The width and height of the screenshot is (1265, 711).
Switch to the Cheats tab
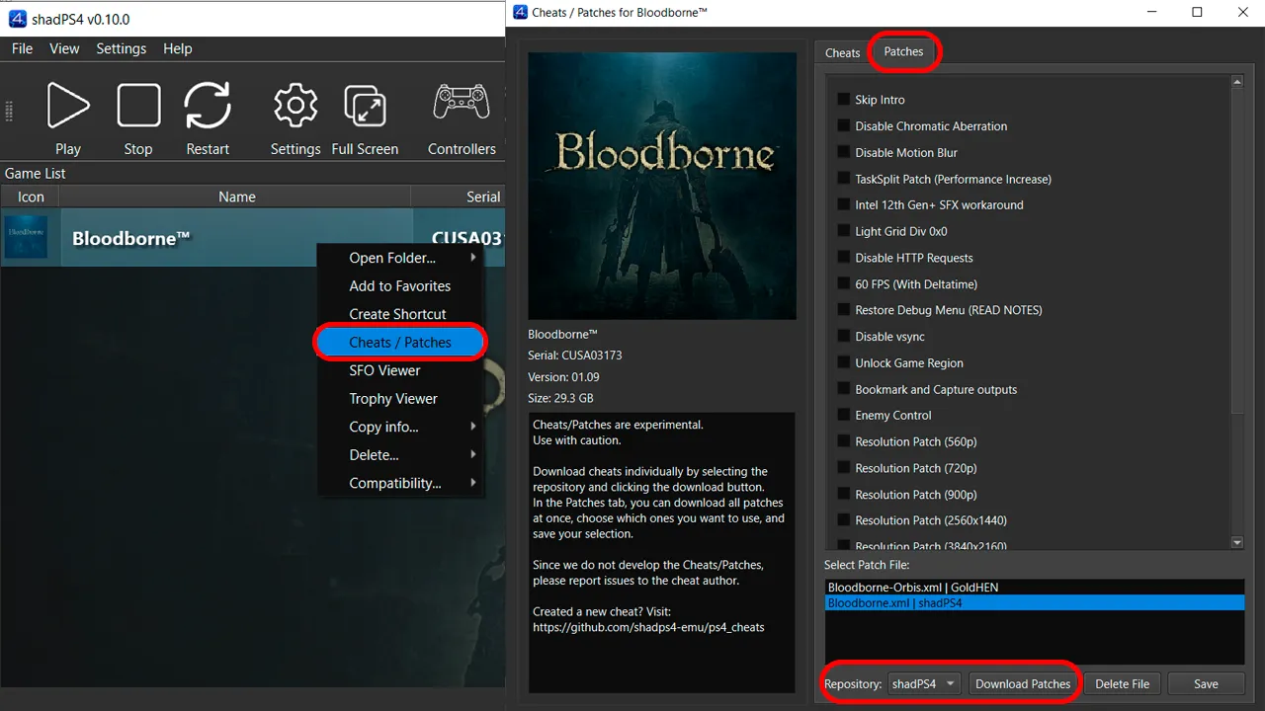843,52
